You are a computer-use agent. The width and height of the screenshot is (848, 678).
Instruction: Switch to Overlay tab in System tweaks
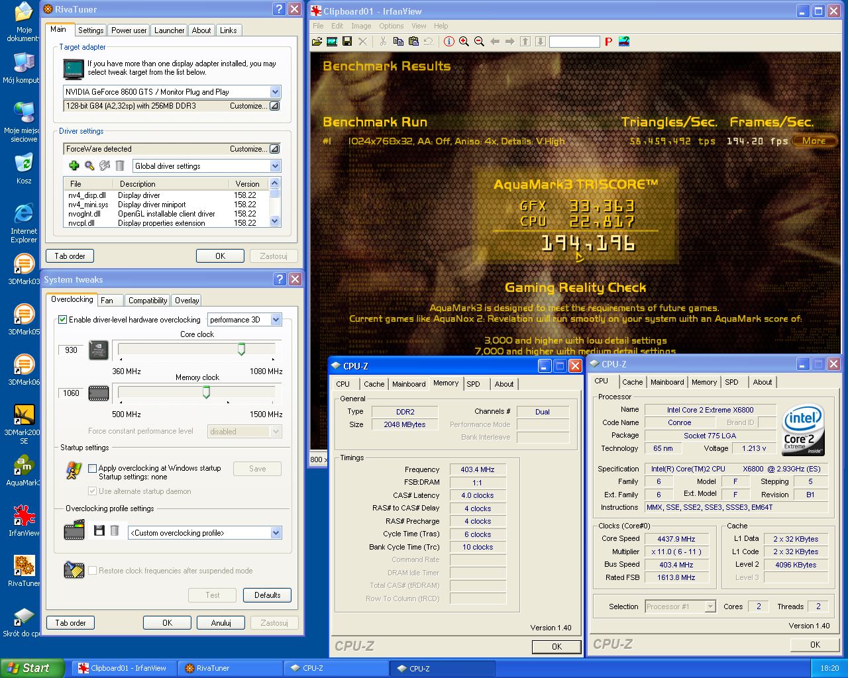[x=187, y=301]
